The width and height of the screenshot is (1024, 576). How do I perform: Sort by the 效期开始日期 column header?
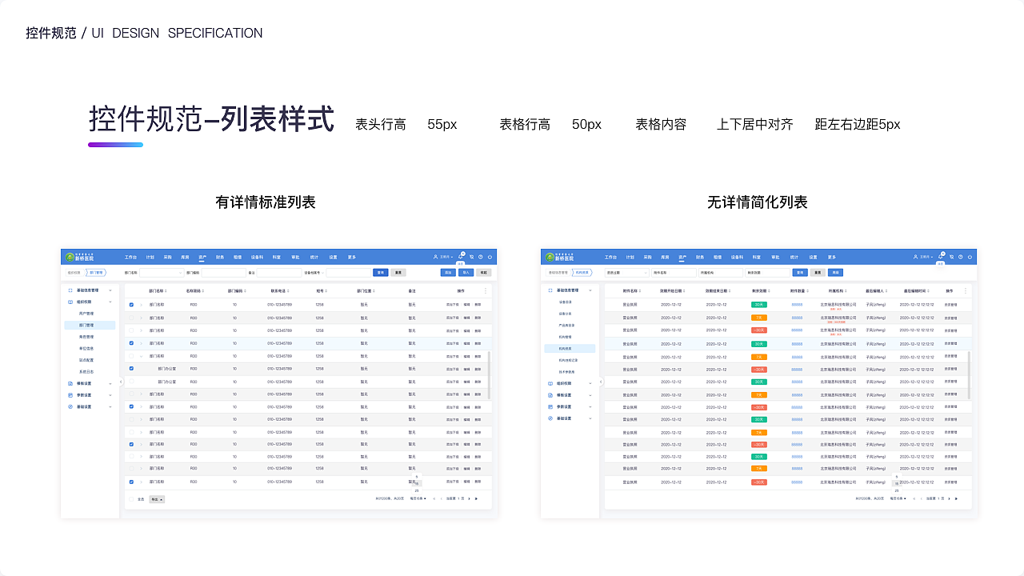[x=671, y=291]
